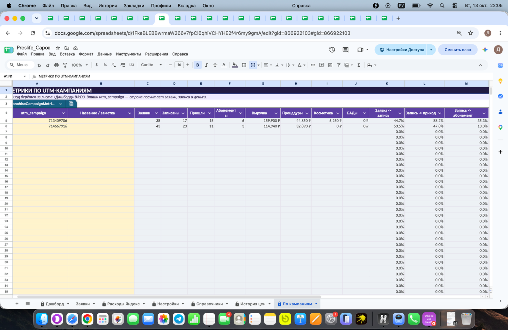Click the Gemini sparkle icon

(x=485, y=50)
